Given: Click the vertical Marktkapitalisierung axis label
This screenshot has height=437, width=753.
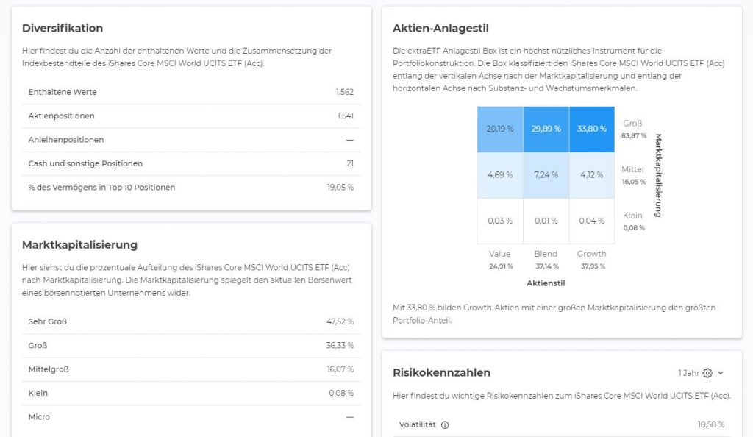Looking at the screenshot, I should pos(658,175).
